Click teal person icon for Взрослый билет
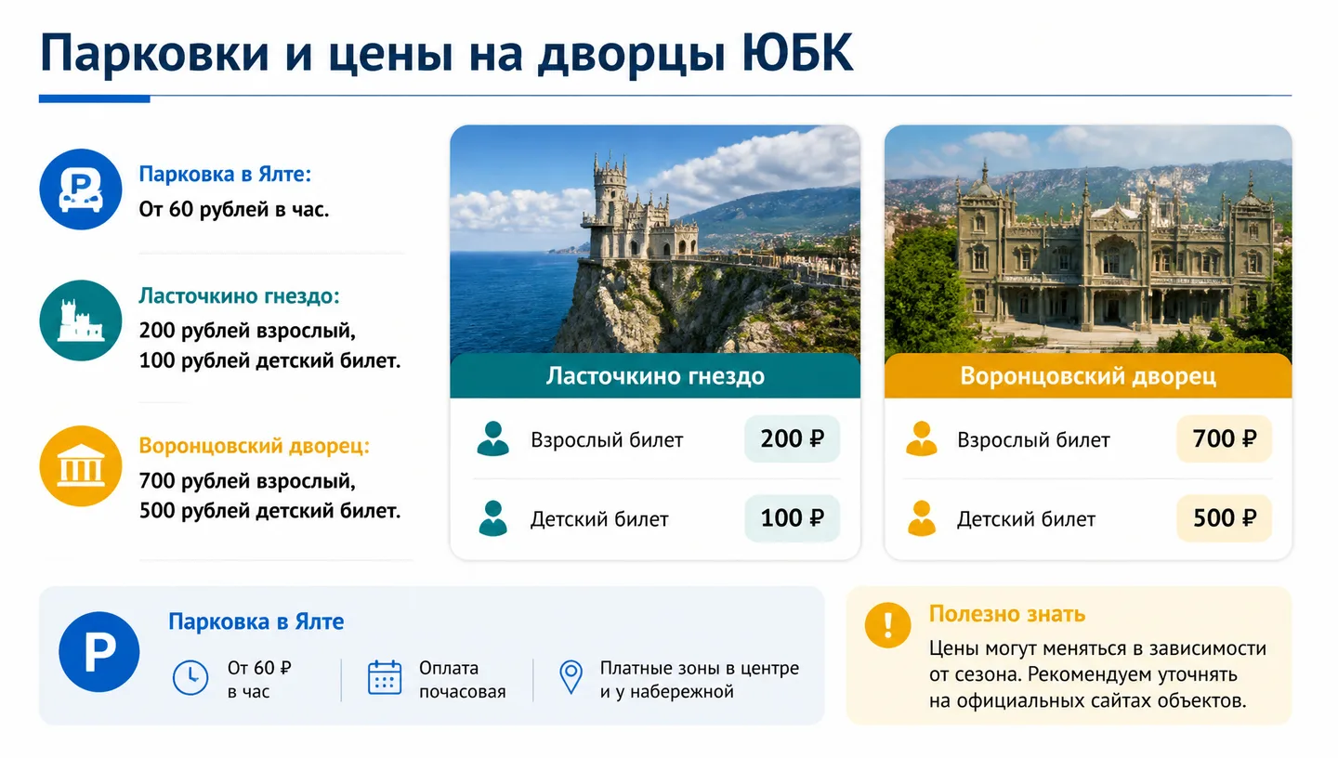Viewport: 1338px width, 758px height. pyautogui.click(x=492, y=439)
